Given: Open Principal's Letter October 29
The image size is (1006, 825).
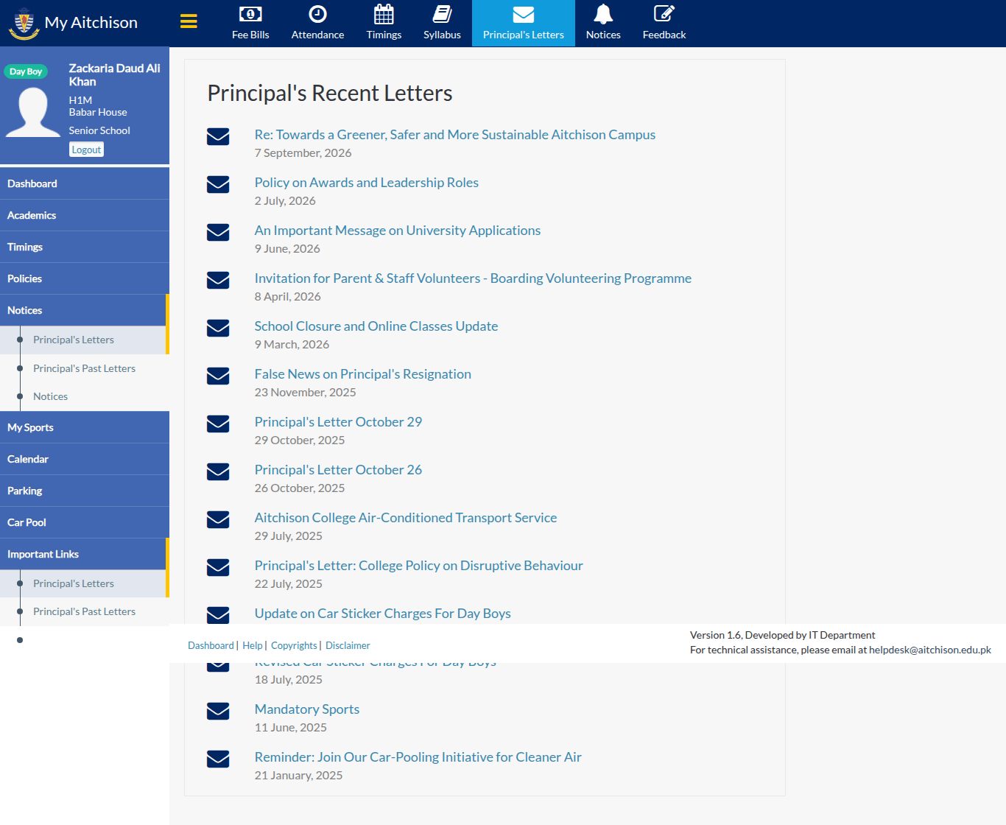Looking at the screenshot, I should tap(338, 422).
